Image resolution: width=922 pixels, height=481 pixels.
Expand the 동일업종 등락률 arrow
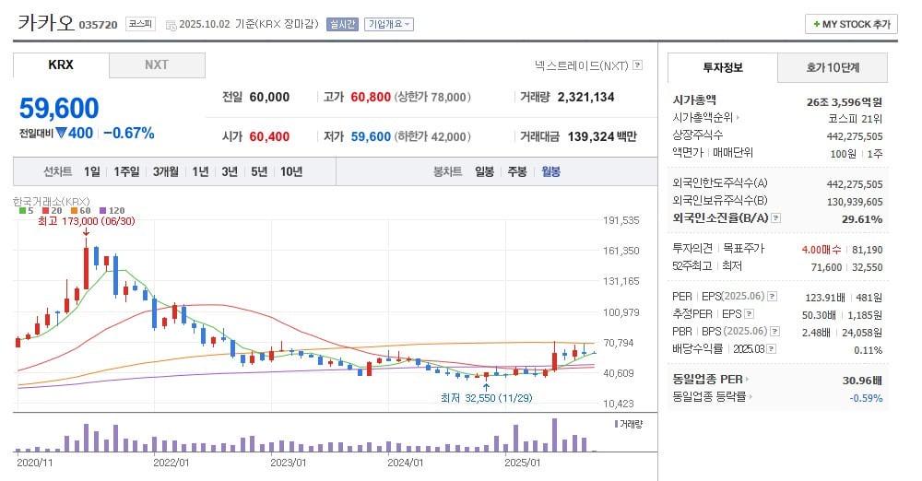751,397
